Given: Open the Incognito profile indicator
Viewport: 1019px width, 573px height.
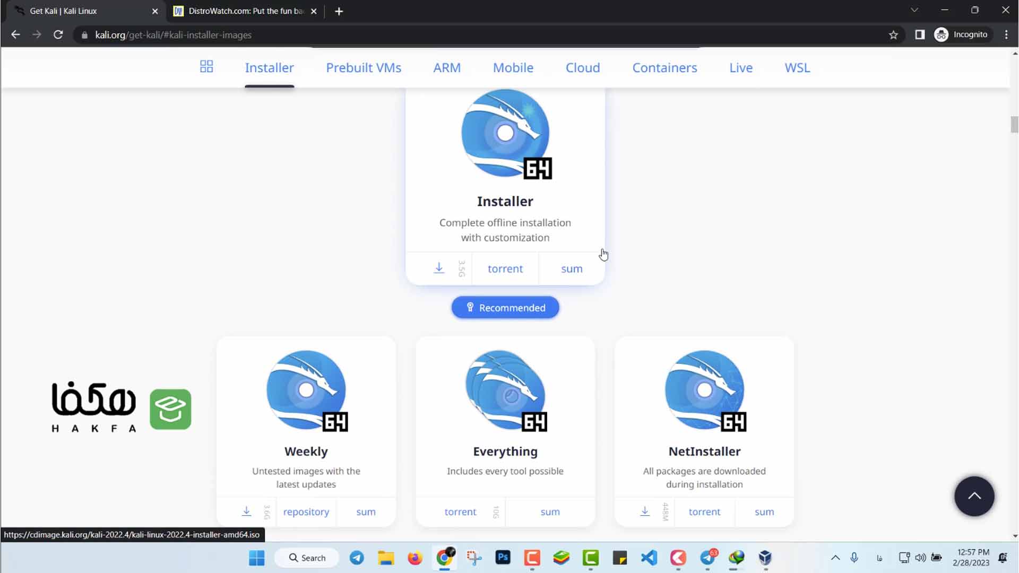Looking at the screenshot, I should (x=961, y=35).
